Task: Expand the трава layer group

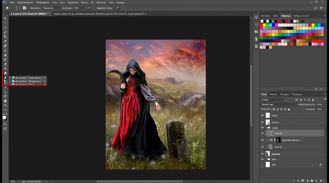Action: [266, 128]
